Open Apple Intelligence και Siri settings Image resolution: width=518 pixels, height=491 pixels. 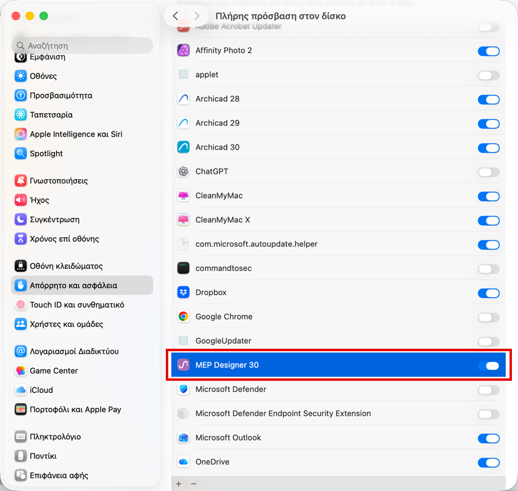click(82, 134)
